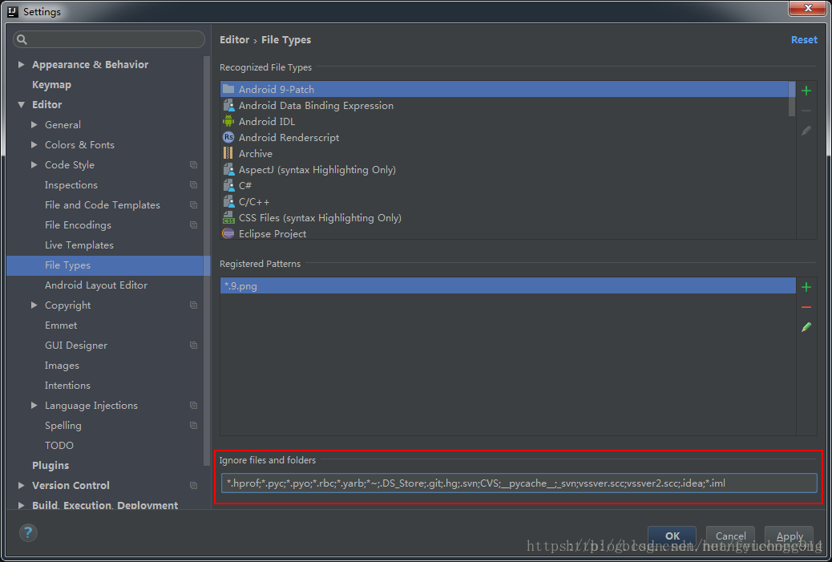
Task: Open the Live Templates page
Action: pos(79,245)
